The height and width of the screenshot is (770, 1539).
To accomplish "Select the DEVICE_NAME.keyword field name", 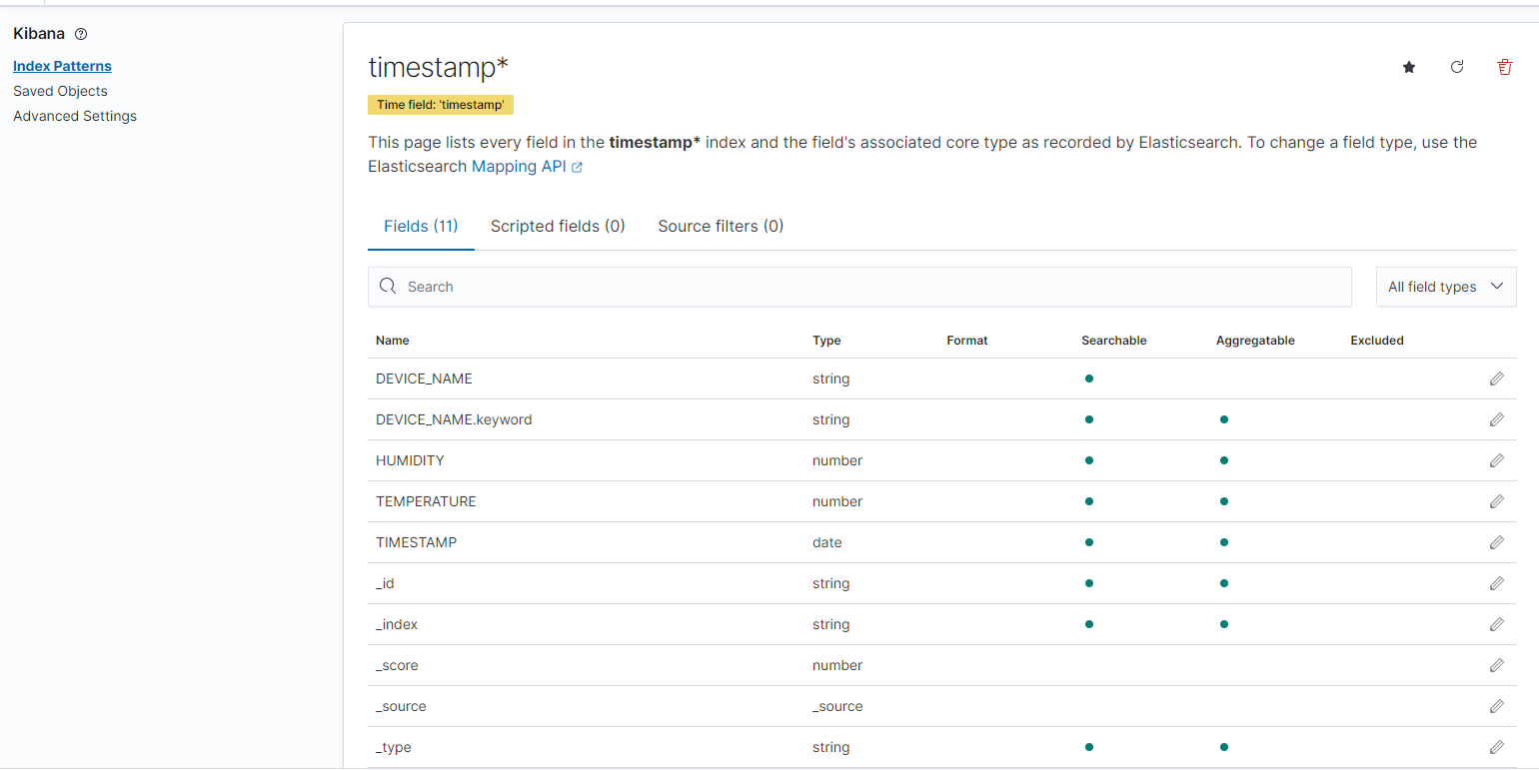I will [x=454, y=419].
